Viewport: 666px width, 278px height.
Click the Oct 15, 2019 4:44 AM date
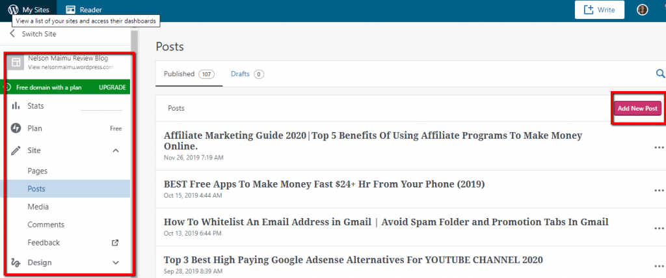tap(193, 195)
